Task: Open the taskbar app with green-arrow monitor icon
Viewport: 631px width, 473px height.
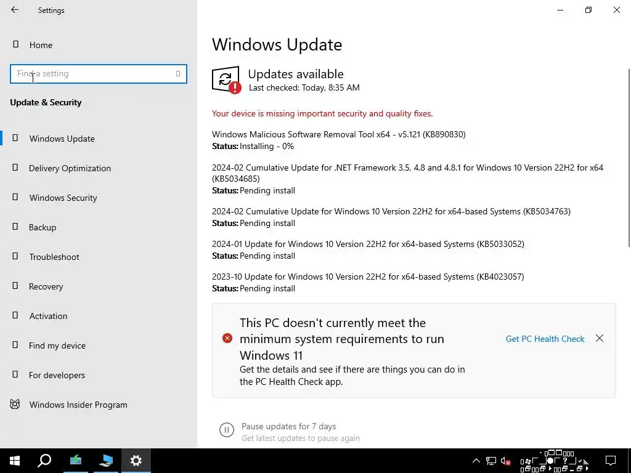Action: pyautogui.click(x=76, y=461)
